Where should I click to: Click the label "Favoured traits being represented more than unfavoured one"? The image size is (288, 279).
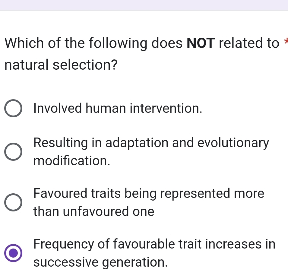pyautogui.click(x=149, y=202)
